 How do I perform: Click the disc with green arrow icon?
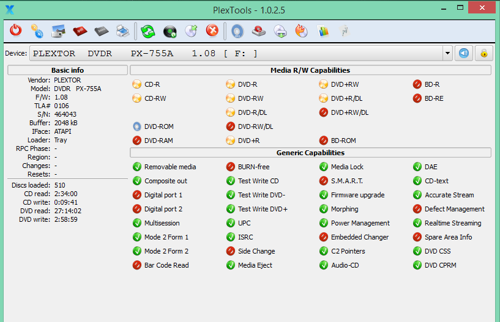[191, 31]
